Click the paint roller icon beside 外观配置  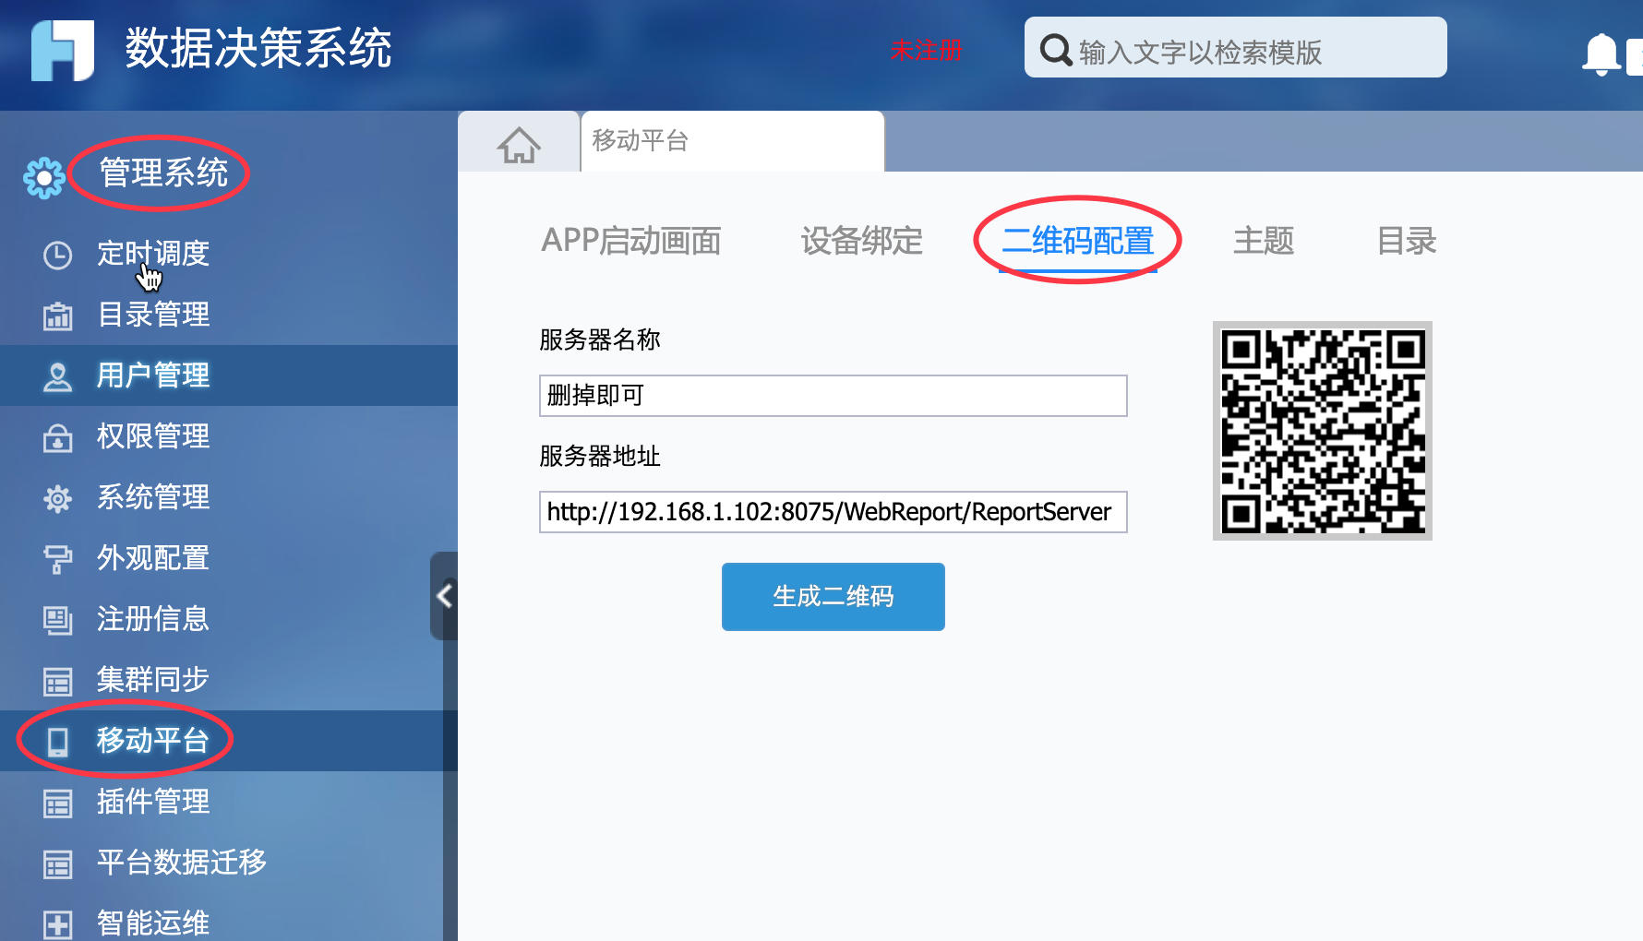57,559
